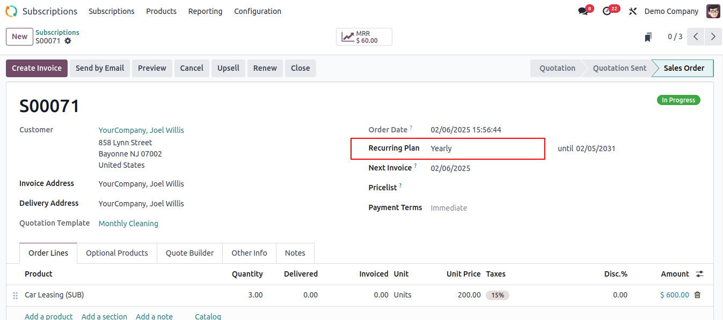Go to next record arrow
The height and width of the screenshot is (320, 723).
click(713, 36)
